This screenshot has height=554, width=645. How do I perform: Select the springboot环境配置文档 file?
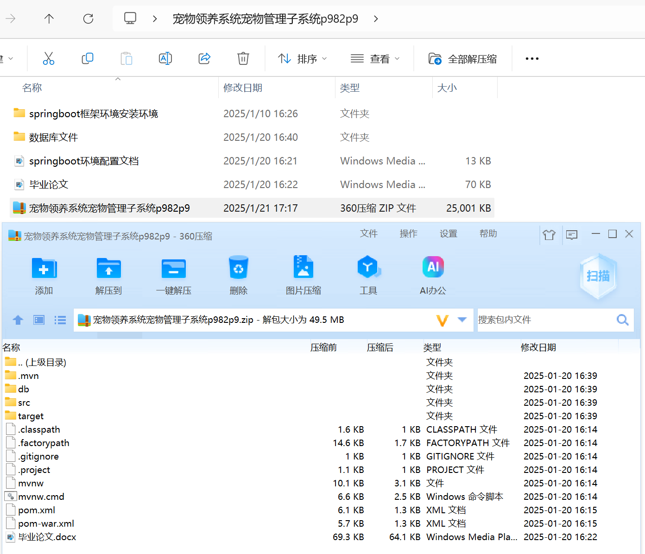click(x=84, y=161)
